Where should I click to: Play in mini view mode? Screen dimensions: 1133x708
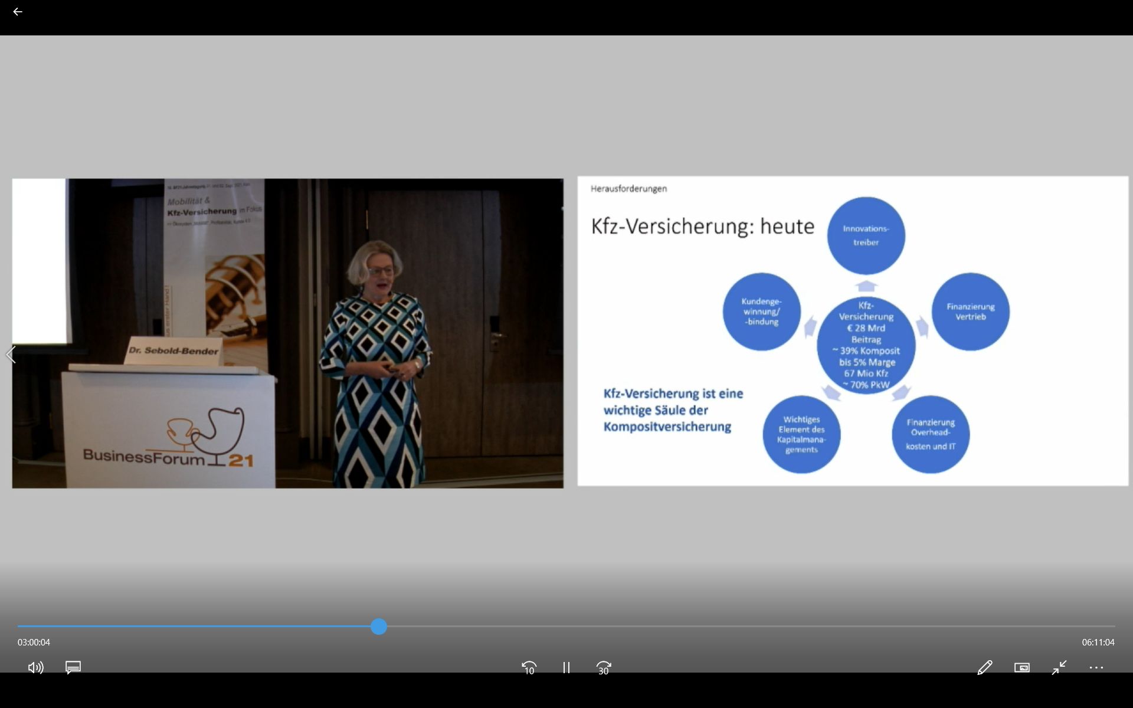[1022, 667]
